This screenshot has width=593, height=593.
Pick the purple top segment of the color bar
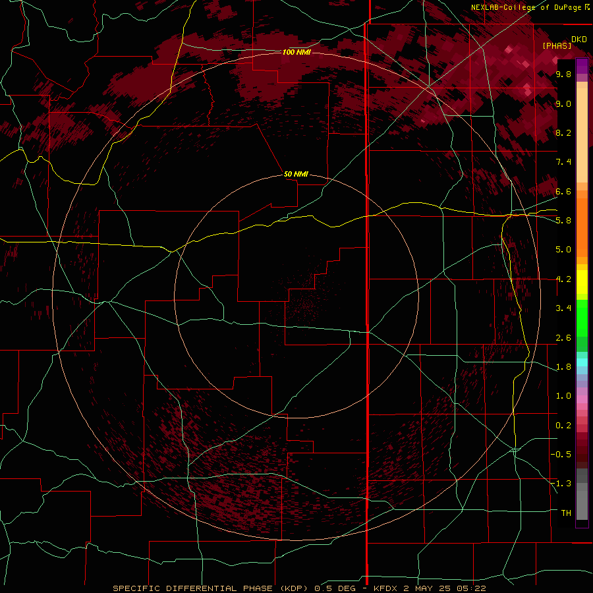pos(582,67)
